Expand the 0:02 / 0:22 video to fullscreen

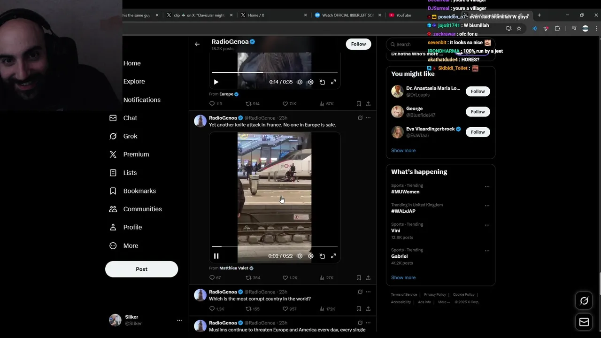(333, 256)
